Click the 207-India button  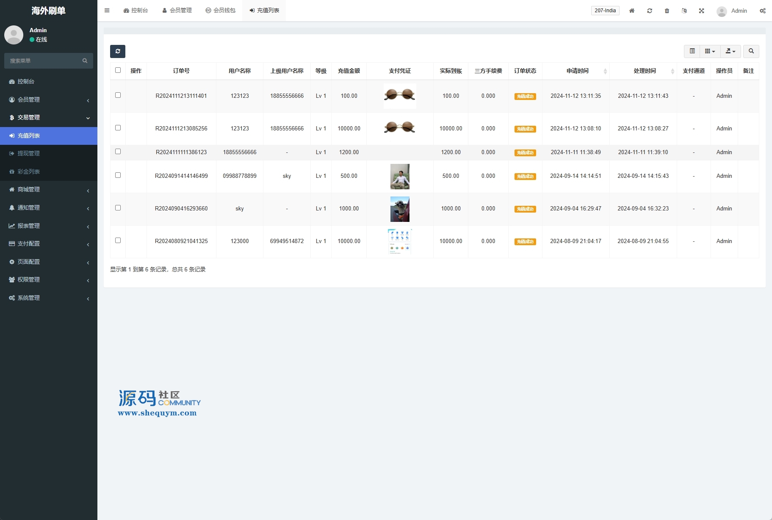tap(605, 11)
